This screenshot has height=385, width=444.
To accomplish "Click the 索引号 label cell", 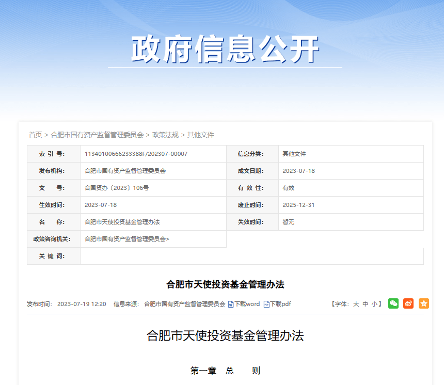I will point(54,154).
